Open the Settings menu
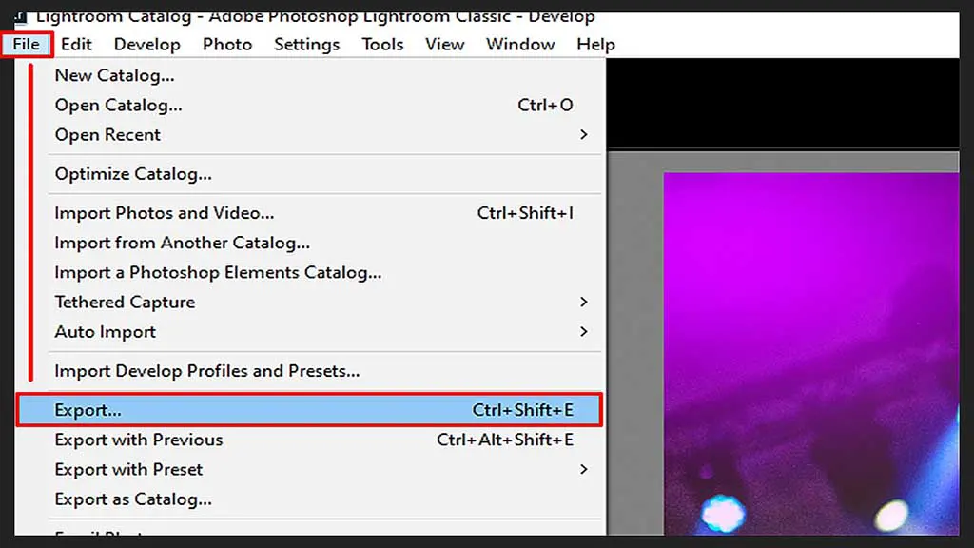 click(307, 44)
